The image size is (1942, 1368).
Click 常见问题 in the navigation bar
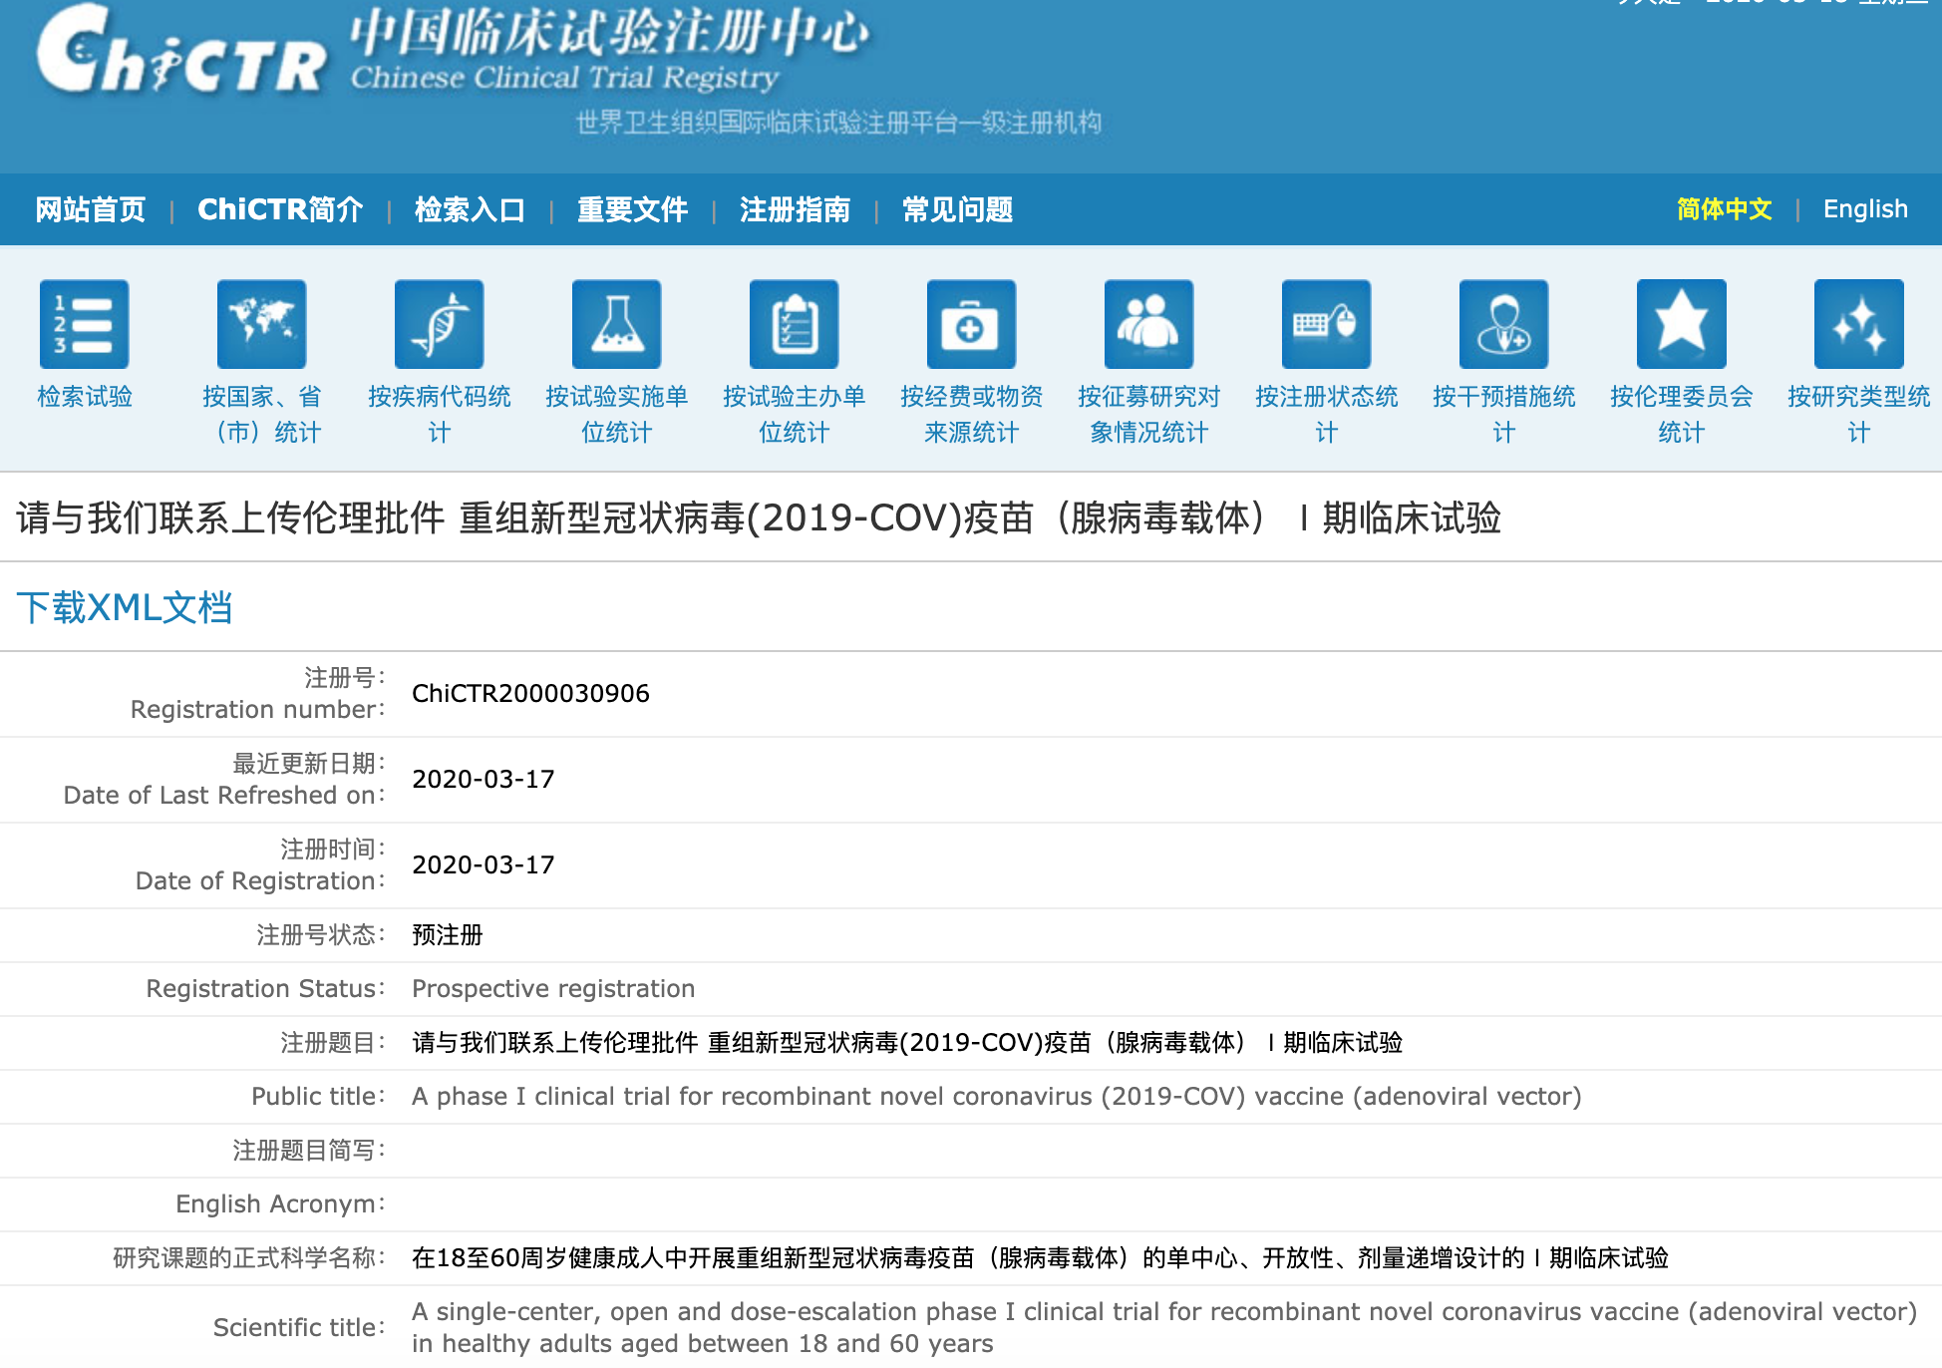tap(957, 209)
